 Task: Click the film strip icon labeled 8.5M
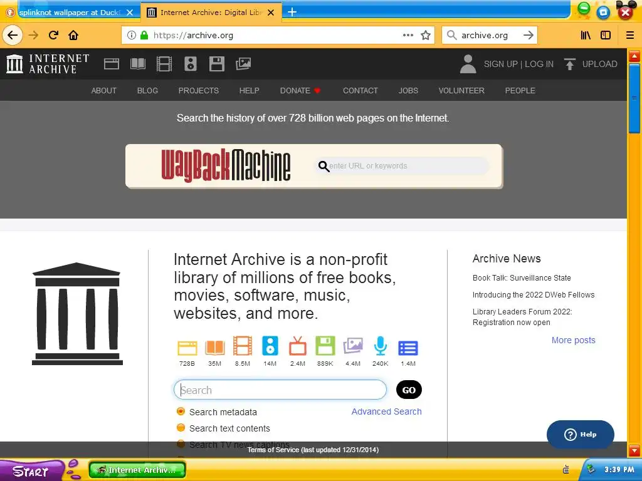tap(243, 346)
